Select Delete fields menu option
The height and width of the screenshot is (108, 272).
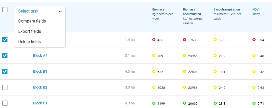tap(30, 42)
